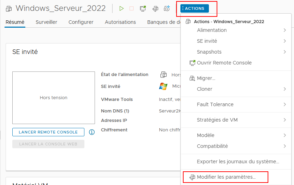Click the power state VM icon
The width and height of the screenshot is (294, 185).
click(164, 75)
